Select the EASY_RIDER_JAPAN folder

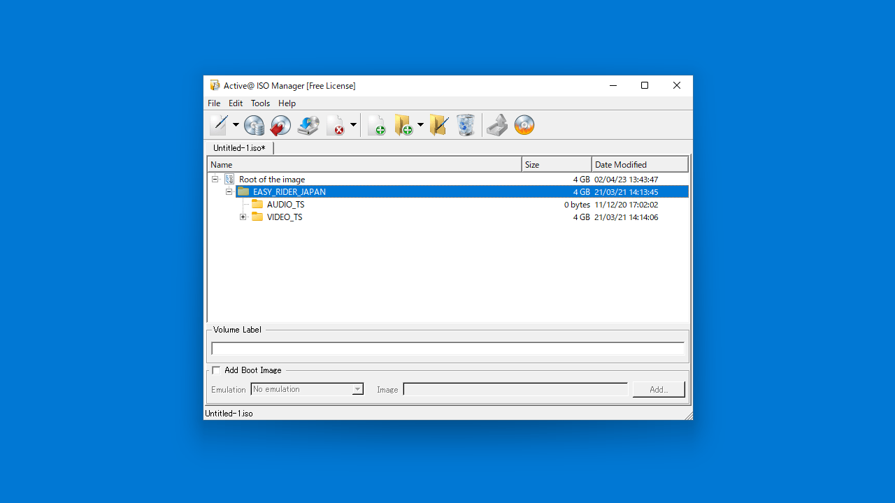click(x=289, y=192)
